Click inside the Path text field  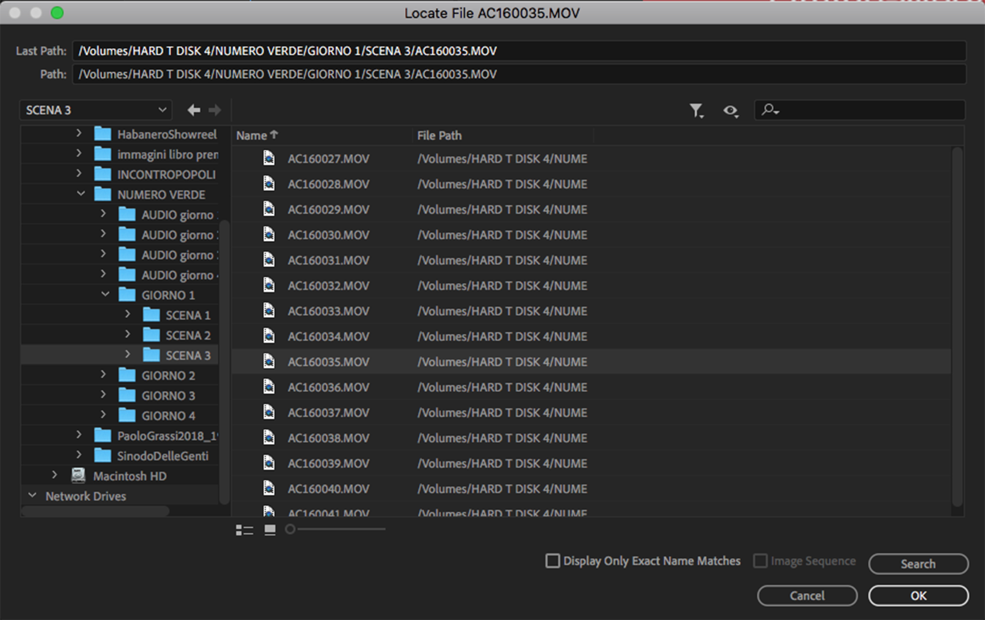pyautogui.click(x=519, y=74)
